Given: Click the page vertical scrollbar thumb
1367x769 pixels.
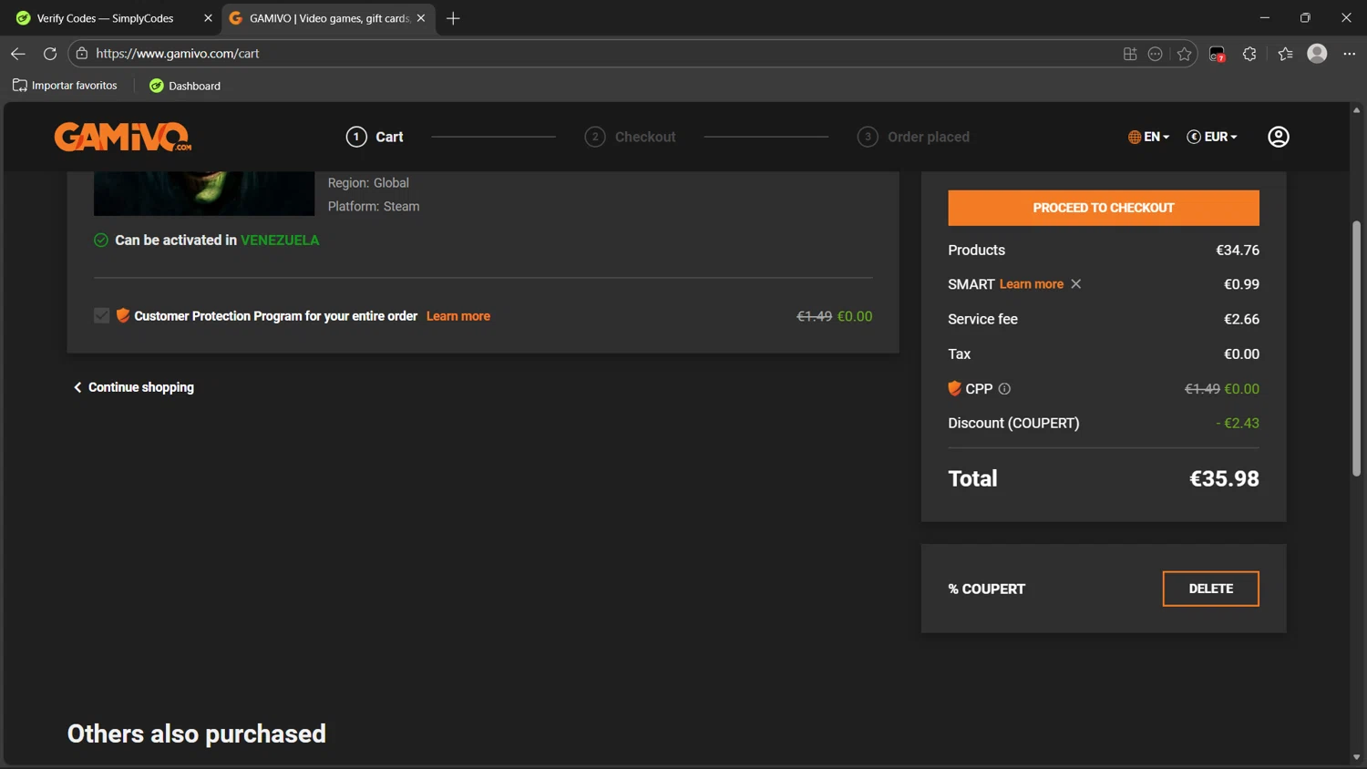Looking at the screenshot, I should 1356,348.
